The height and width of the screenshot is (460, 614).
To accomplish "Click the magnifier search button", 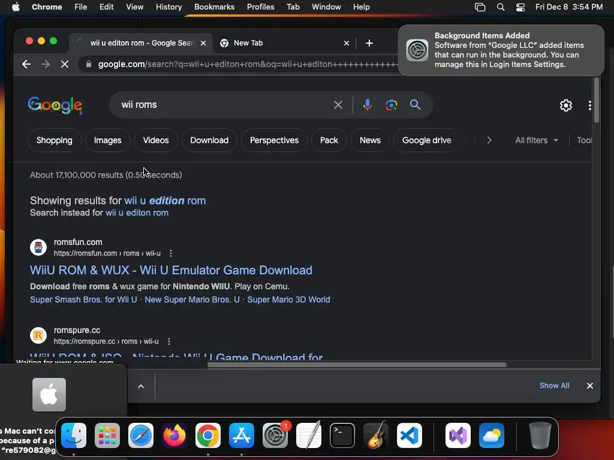I will click(415, 105).
